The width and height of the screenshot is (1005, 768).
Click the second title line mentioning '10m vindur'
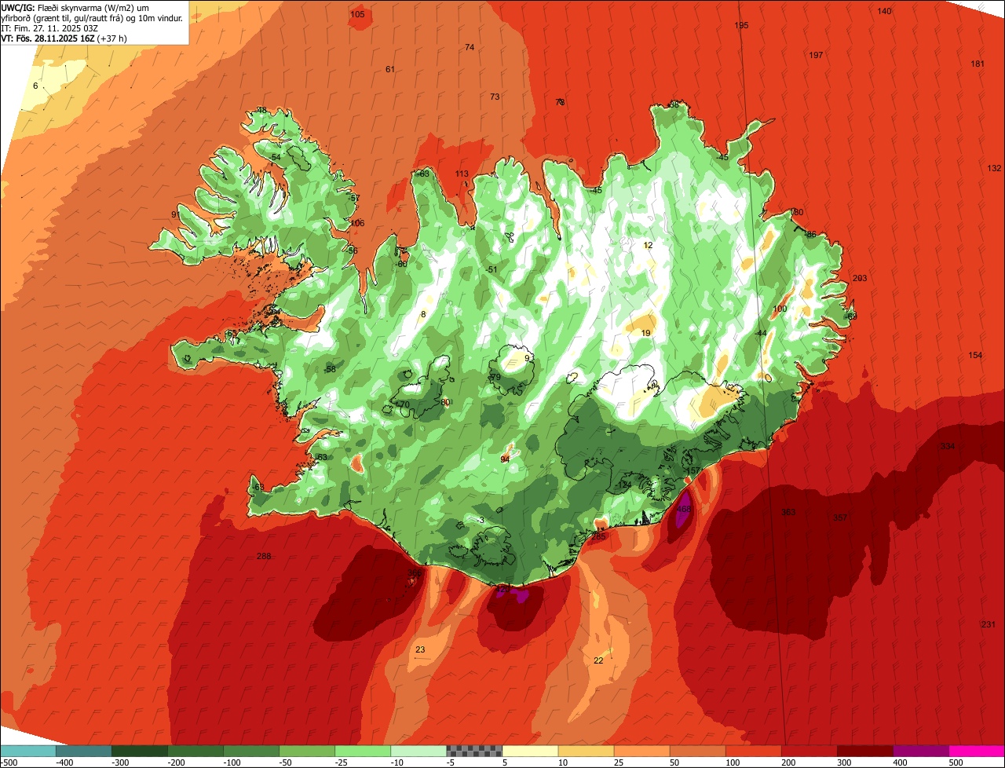(x=93, y=17)
